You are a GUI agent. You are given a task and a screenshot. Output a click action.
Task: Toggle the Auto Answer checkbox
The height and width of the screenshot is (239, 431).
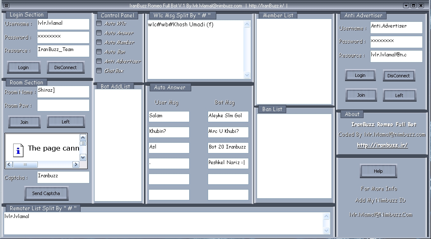99,33
